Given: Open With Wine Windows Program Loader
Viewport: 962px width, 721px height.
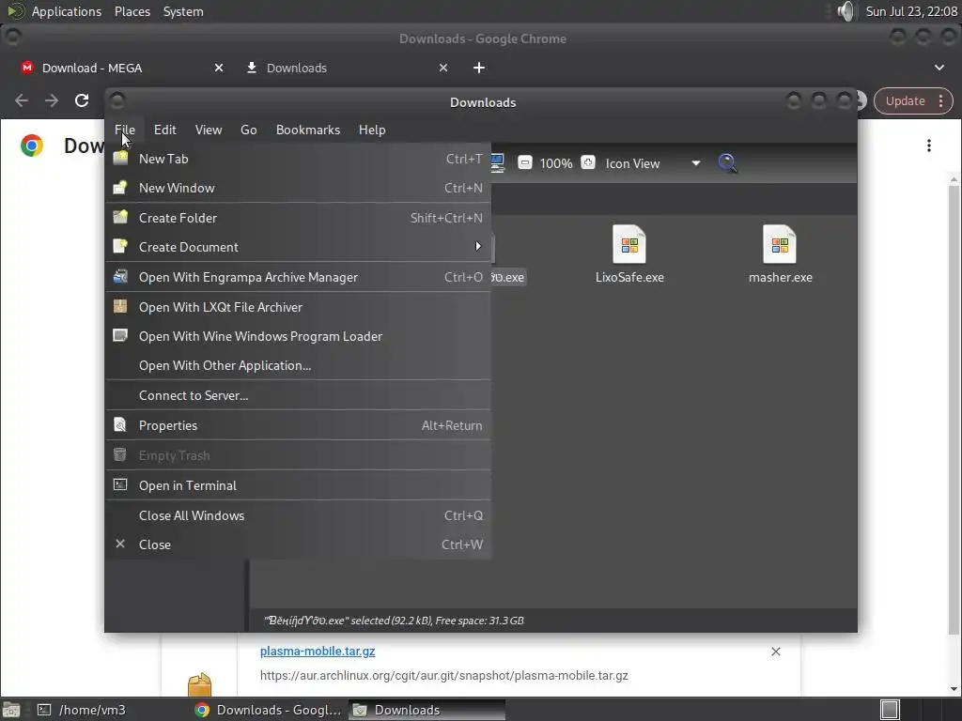Looking at the screenshot, I should [x=298, y=337].
